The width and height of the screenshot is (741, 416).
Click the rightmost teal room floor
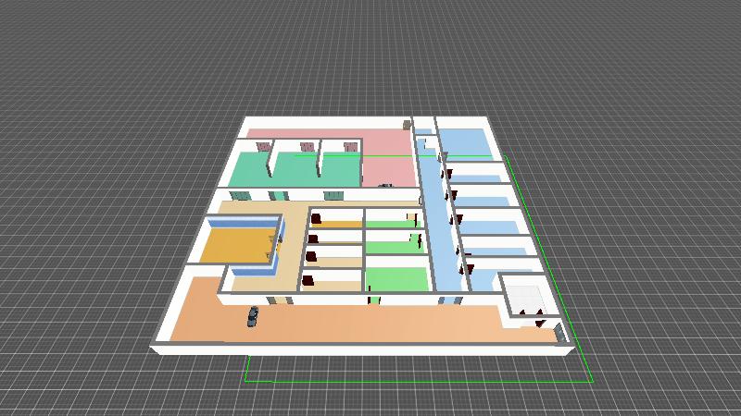tap(340, 170)
